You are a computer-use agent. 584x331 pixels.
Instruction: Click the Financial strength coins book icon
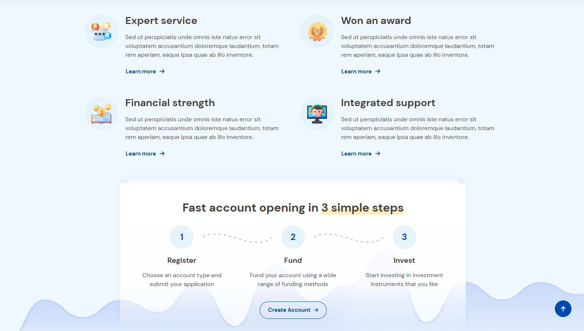tap(101, 114)
